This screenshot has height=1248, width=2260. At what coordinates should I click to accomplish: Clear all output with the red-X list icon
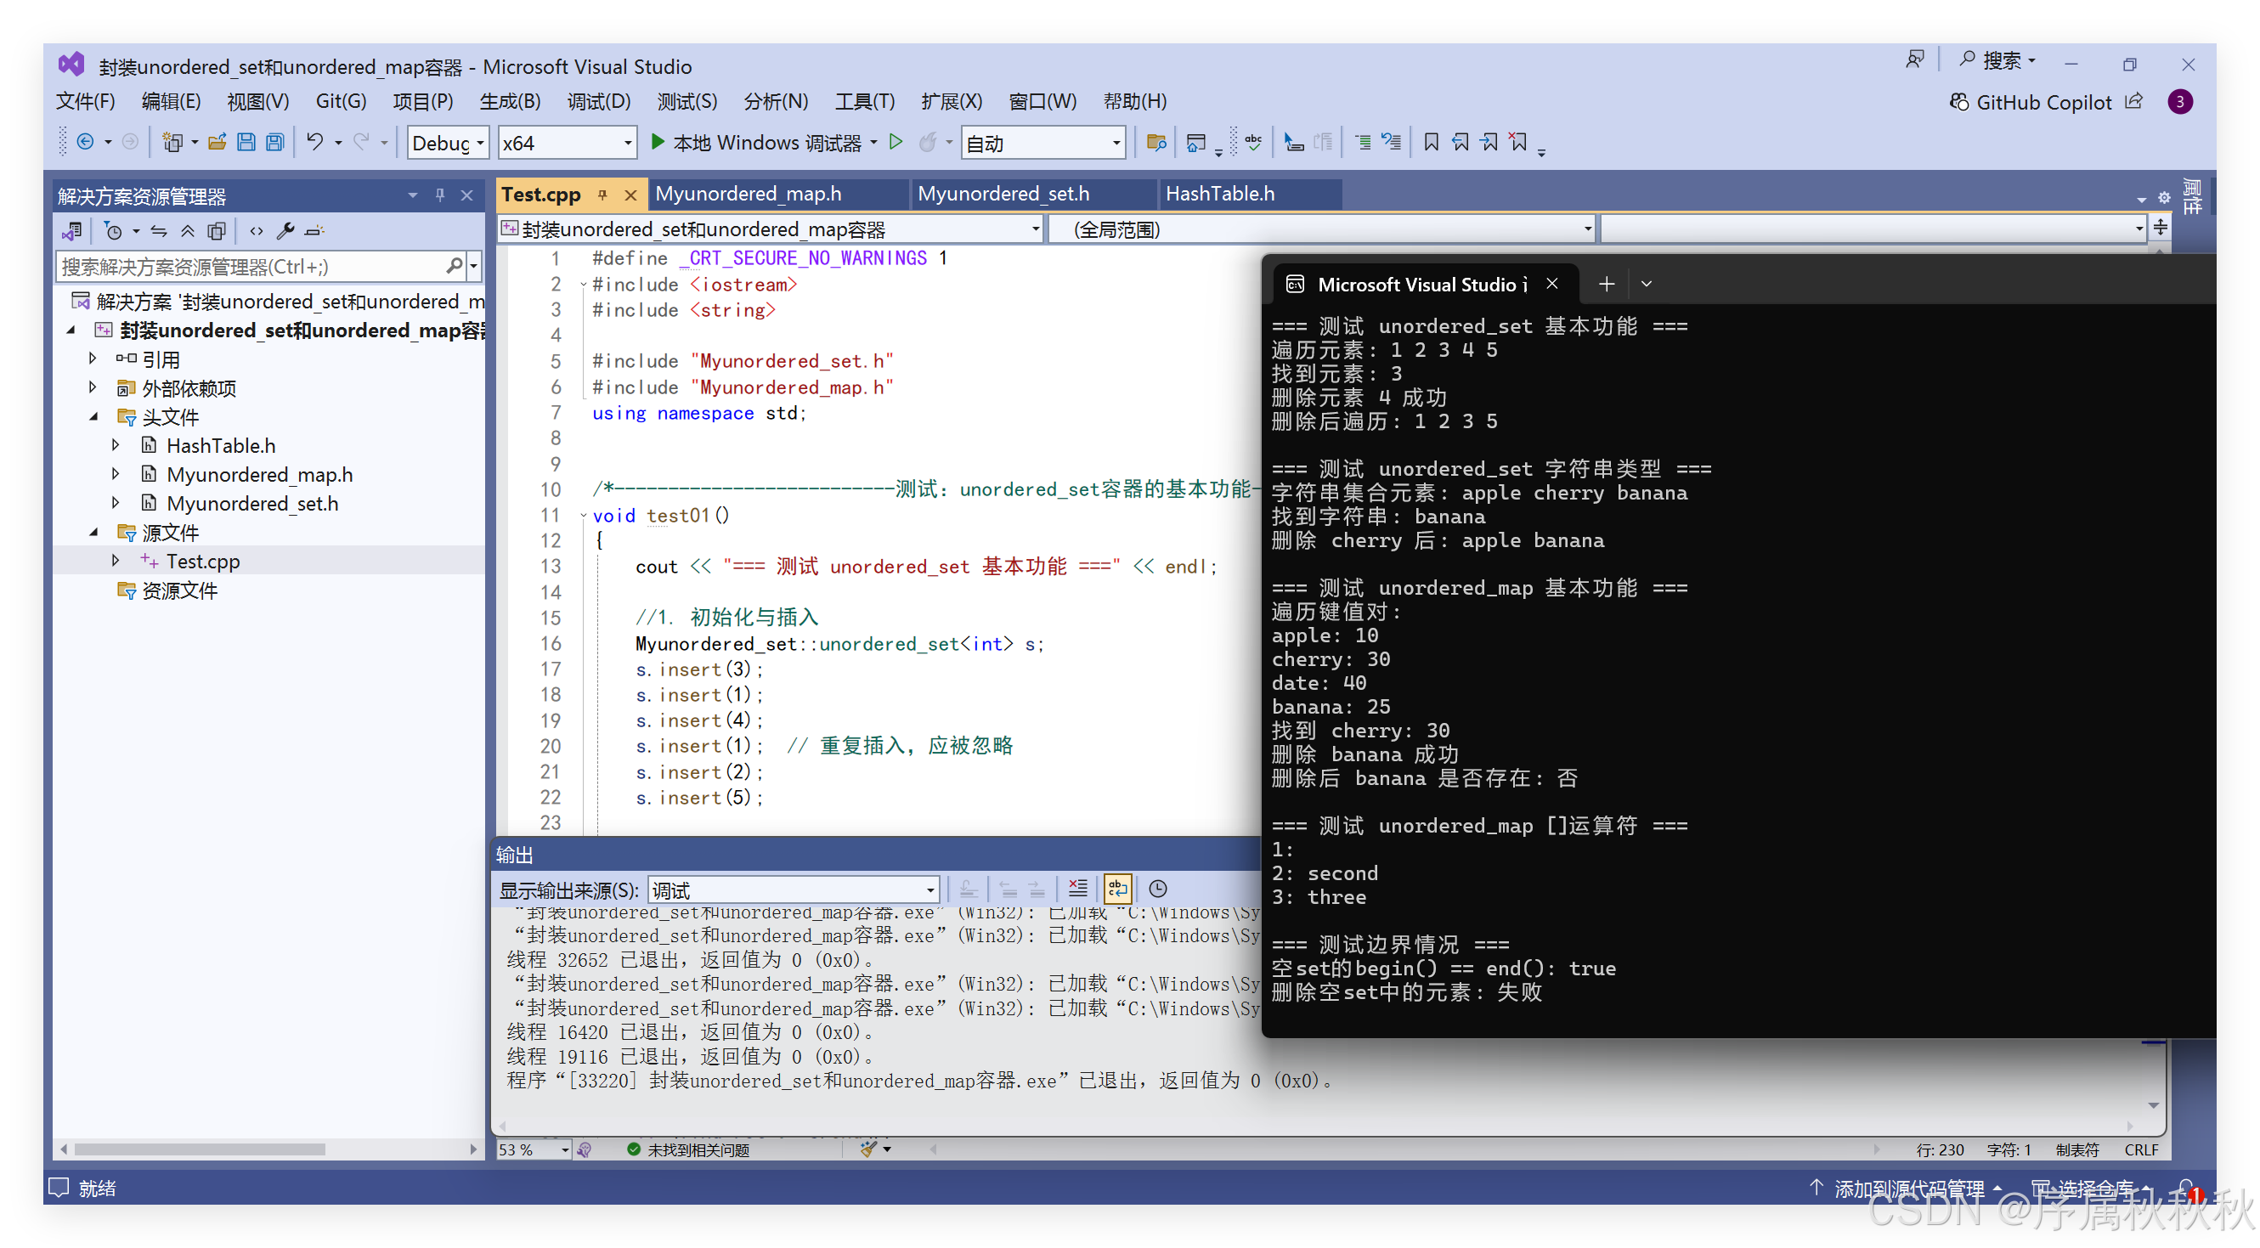(1078, 889)
